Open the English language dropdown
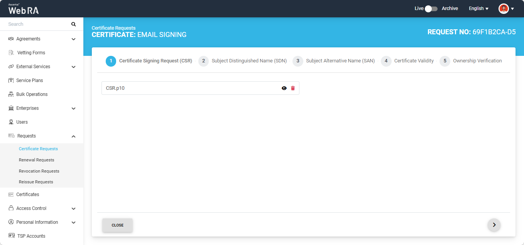The width and height of the screenshot is (524, 245). tap(478, 8)
